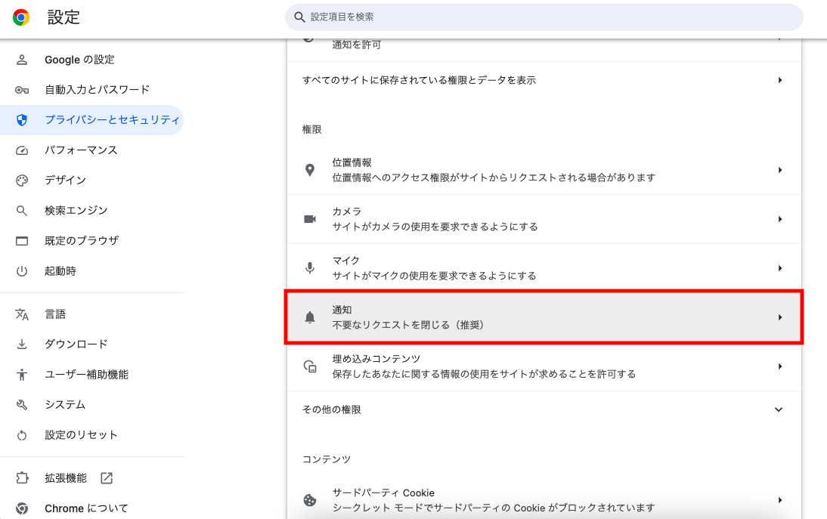The width and height of the screenshot is (827, 519).
Task: Open 設定のリセット page
Action: tap(81, 435)
